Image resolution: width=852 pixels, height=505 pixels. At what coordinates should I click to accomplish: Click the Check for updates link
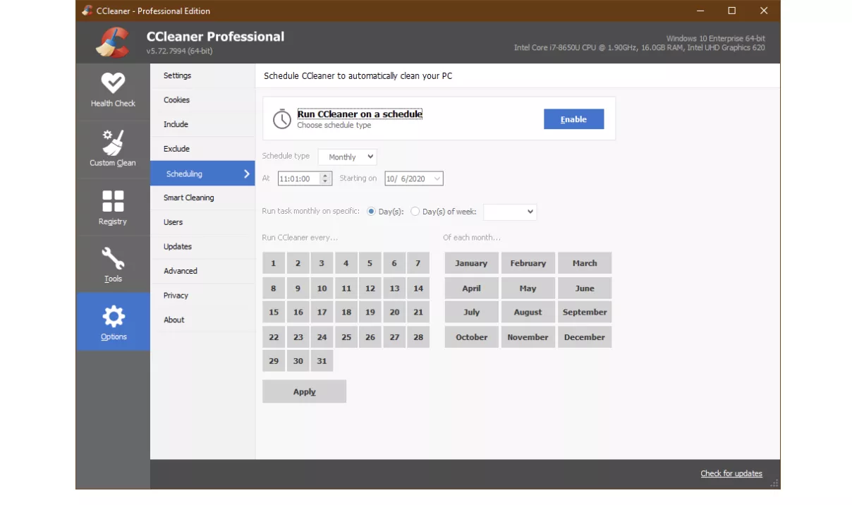tap(731, 473)
